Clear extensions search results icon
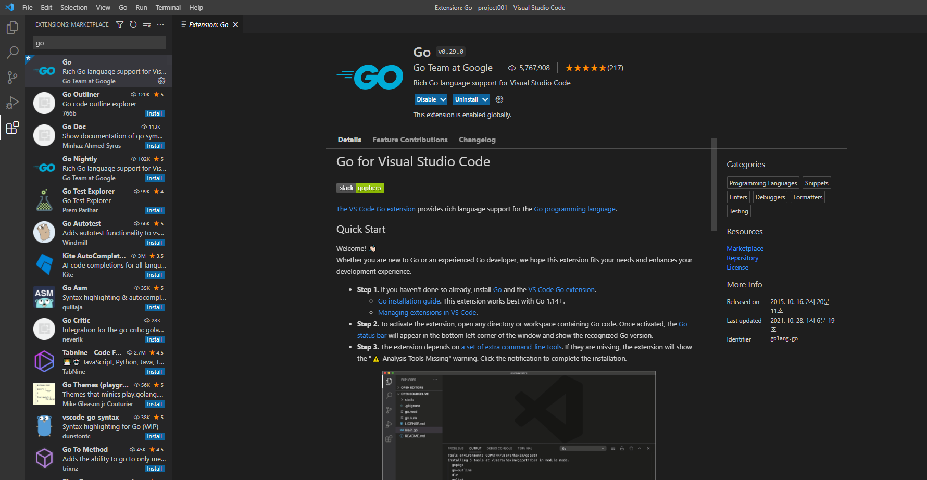927x480 pixels. 147,24
